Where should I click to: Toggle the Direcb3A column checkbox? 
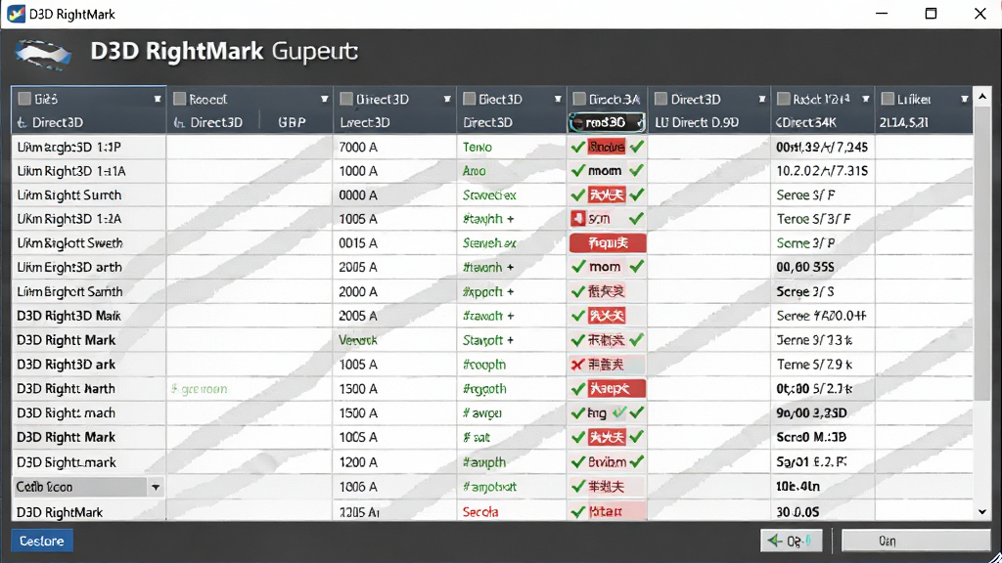coord(579,99)
